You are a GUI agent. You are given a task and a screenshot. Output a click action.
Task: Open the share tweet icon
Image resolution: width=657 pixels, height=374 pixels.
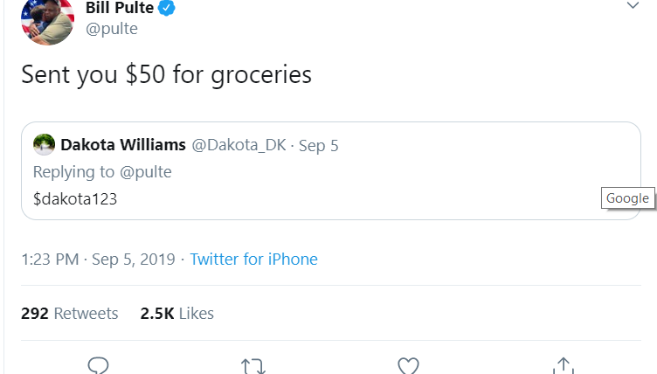[564, 365]
